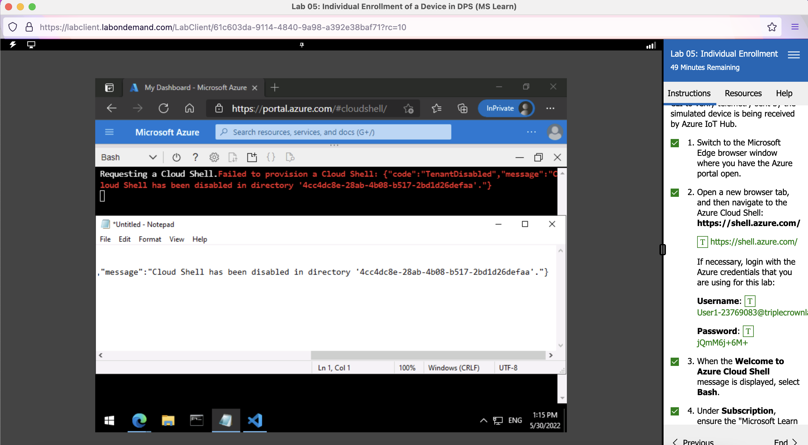The image size is (808, 445).
Task: Uncheck step 2 Open new browser tab checkbox
Action: click(x=675, y=192)
